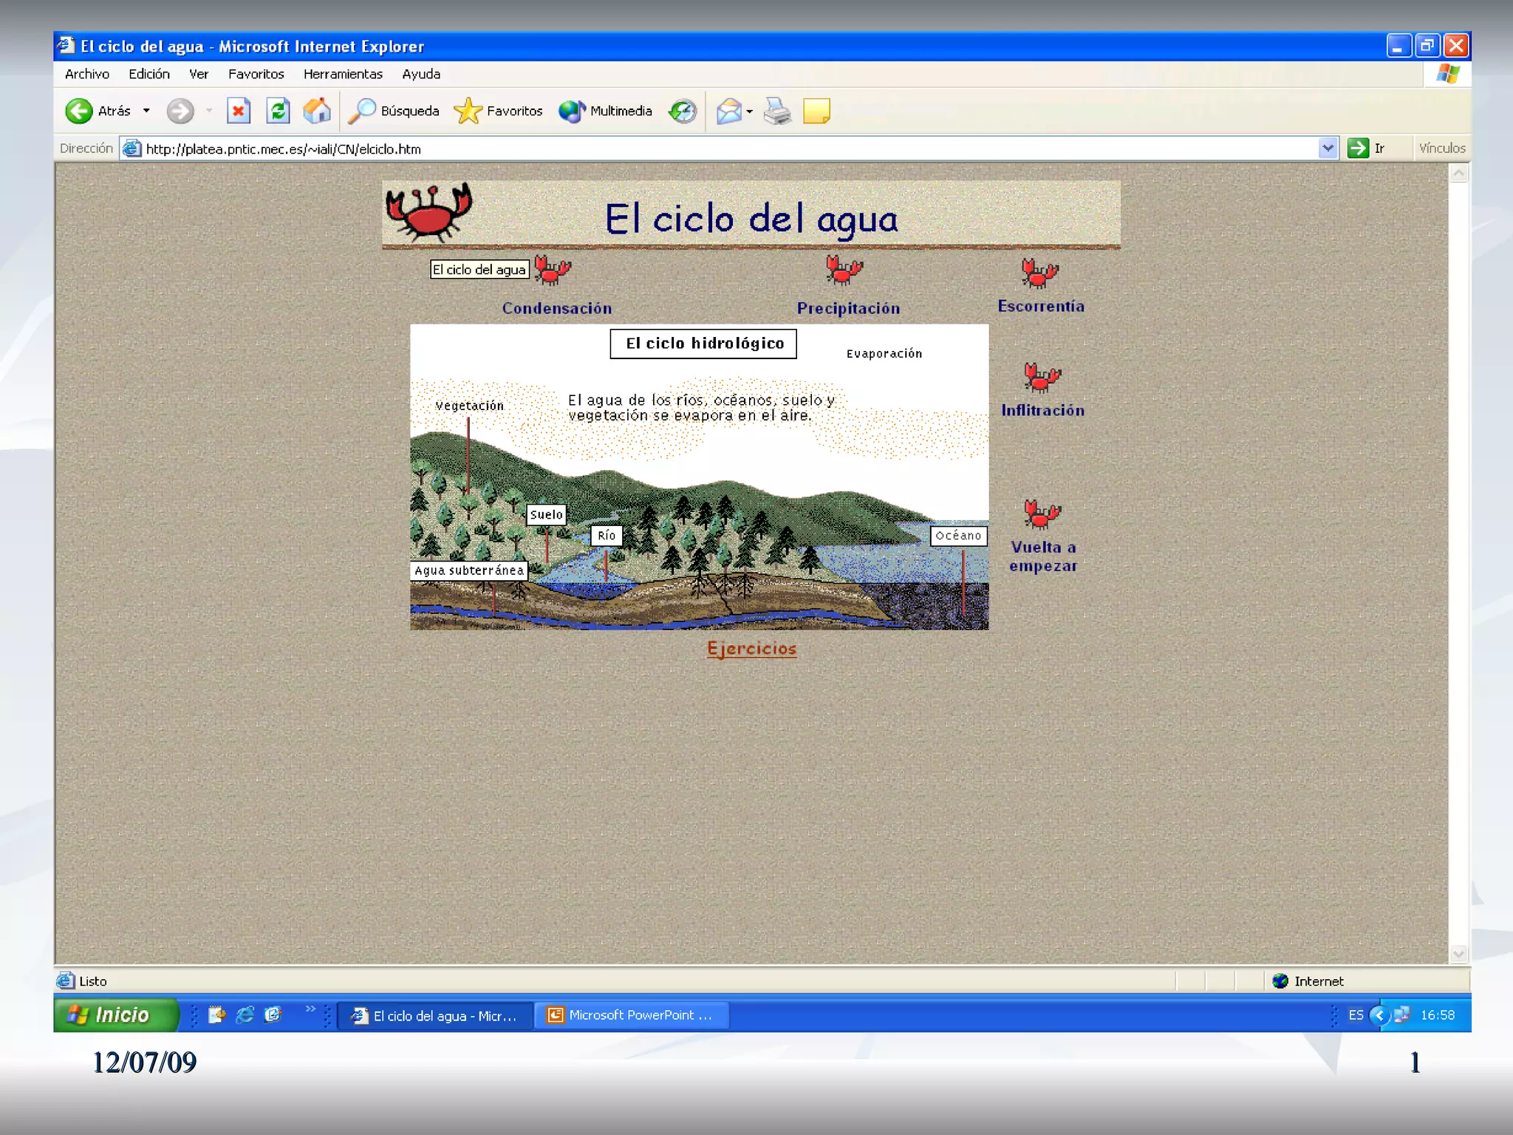Viewport: 1513px width, 1135px height.
Task: Open the Archivo menu
Action: [x=87, y=75]
